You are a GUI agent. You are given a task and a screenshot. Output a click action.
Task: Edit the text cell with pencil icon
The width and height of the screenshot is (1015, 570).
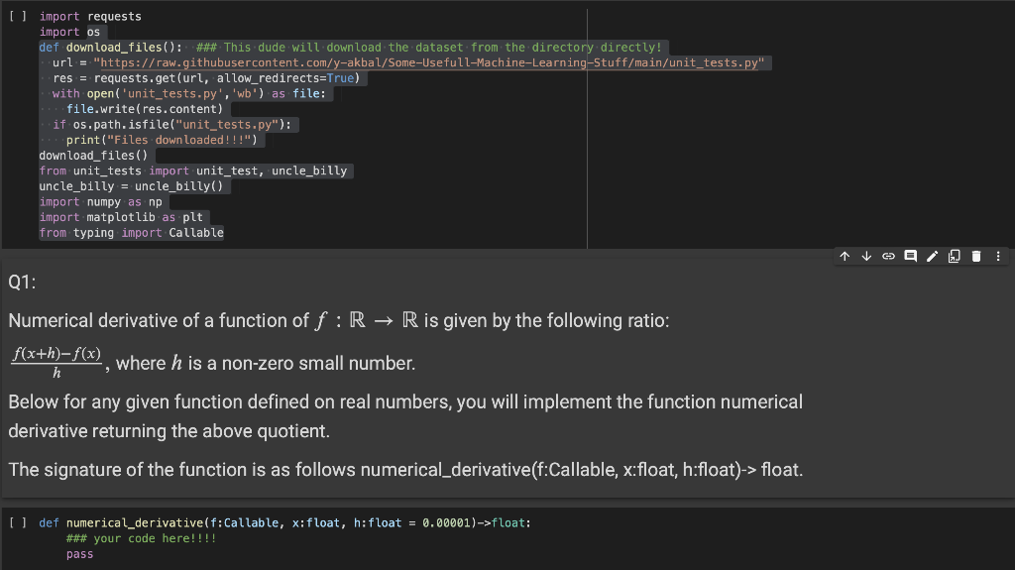(932, 257)
